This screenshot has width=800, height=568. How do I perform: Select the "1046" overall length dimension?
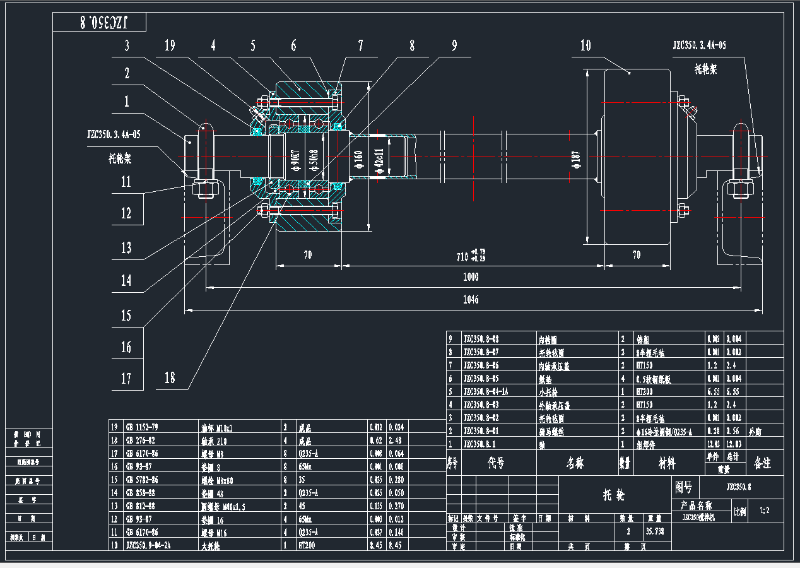coord(470,300)
